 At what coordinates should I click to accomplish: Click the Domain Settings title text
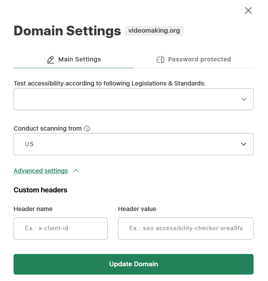click(x=67, y=31)
